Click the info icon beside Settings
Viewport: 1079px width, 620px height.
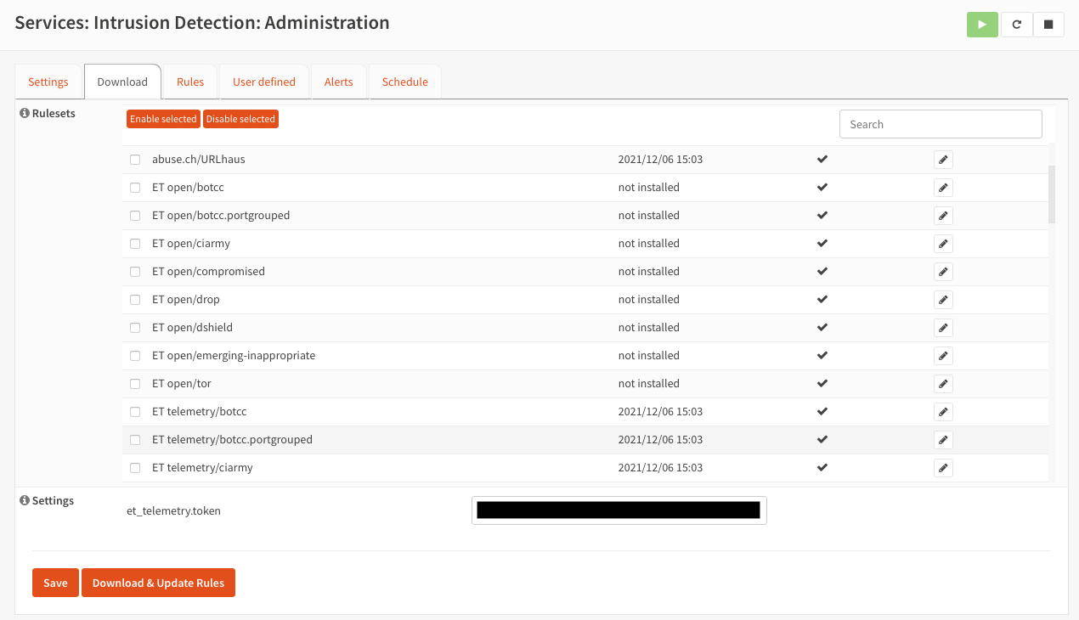(24, 499)
